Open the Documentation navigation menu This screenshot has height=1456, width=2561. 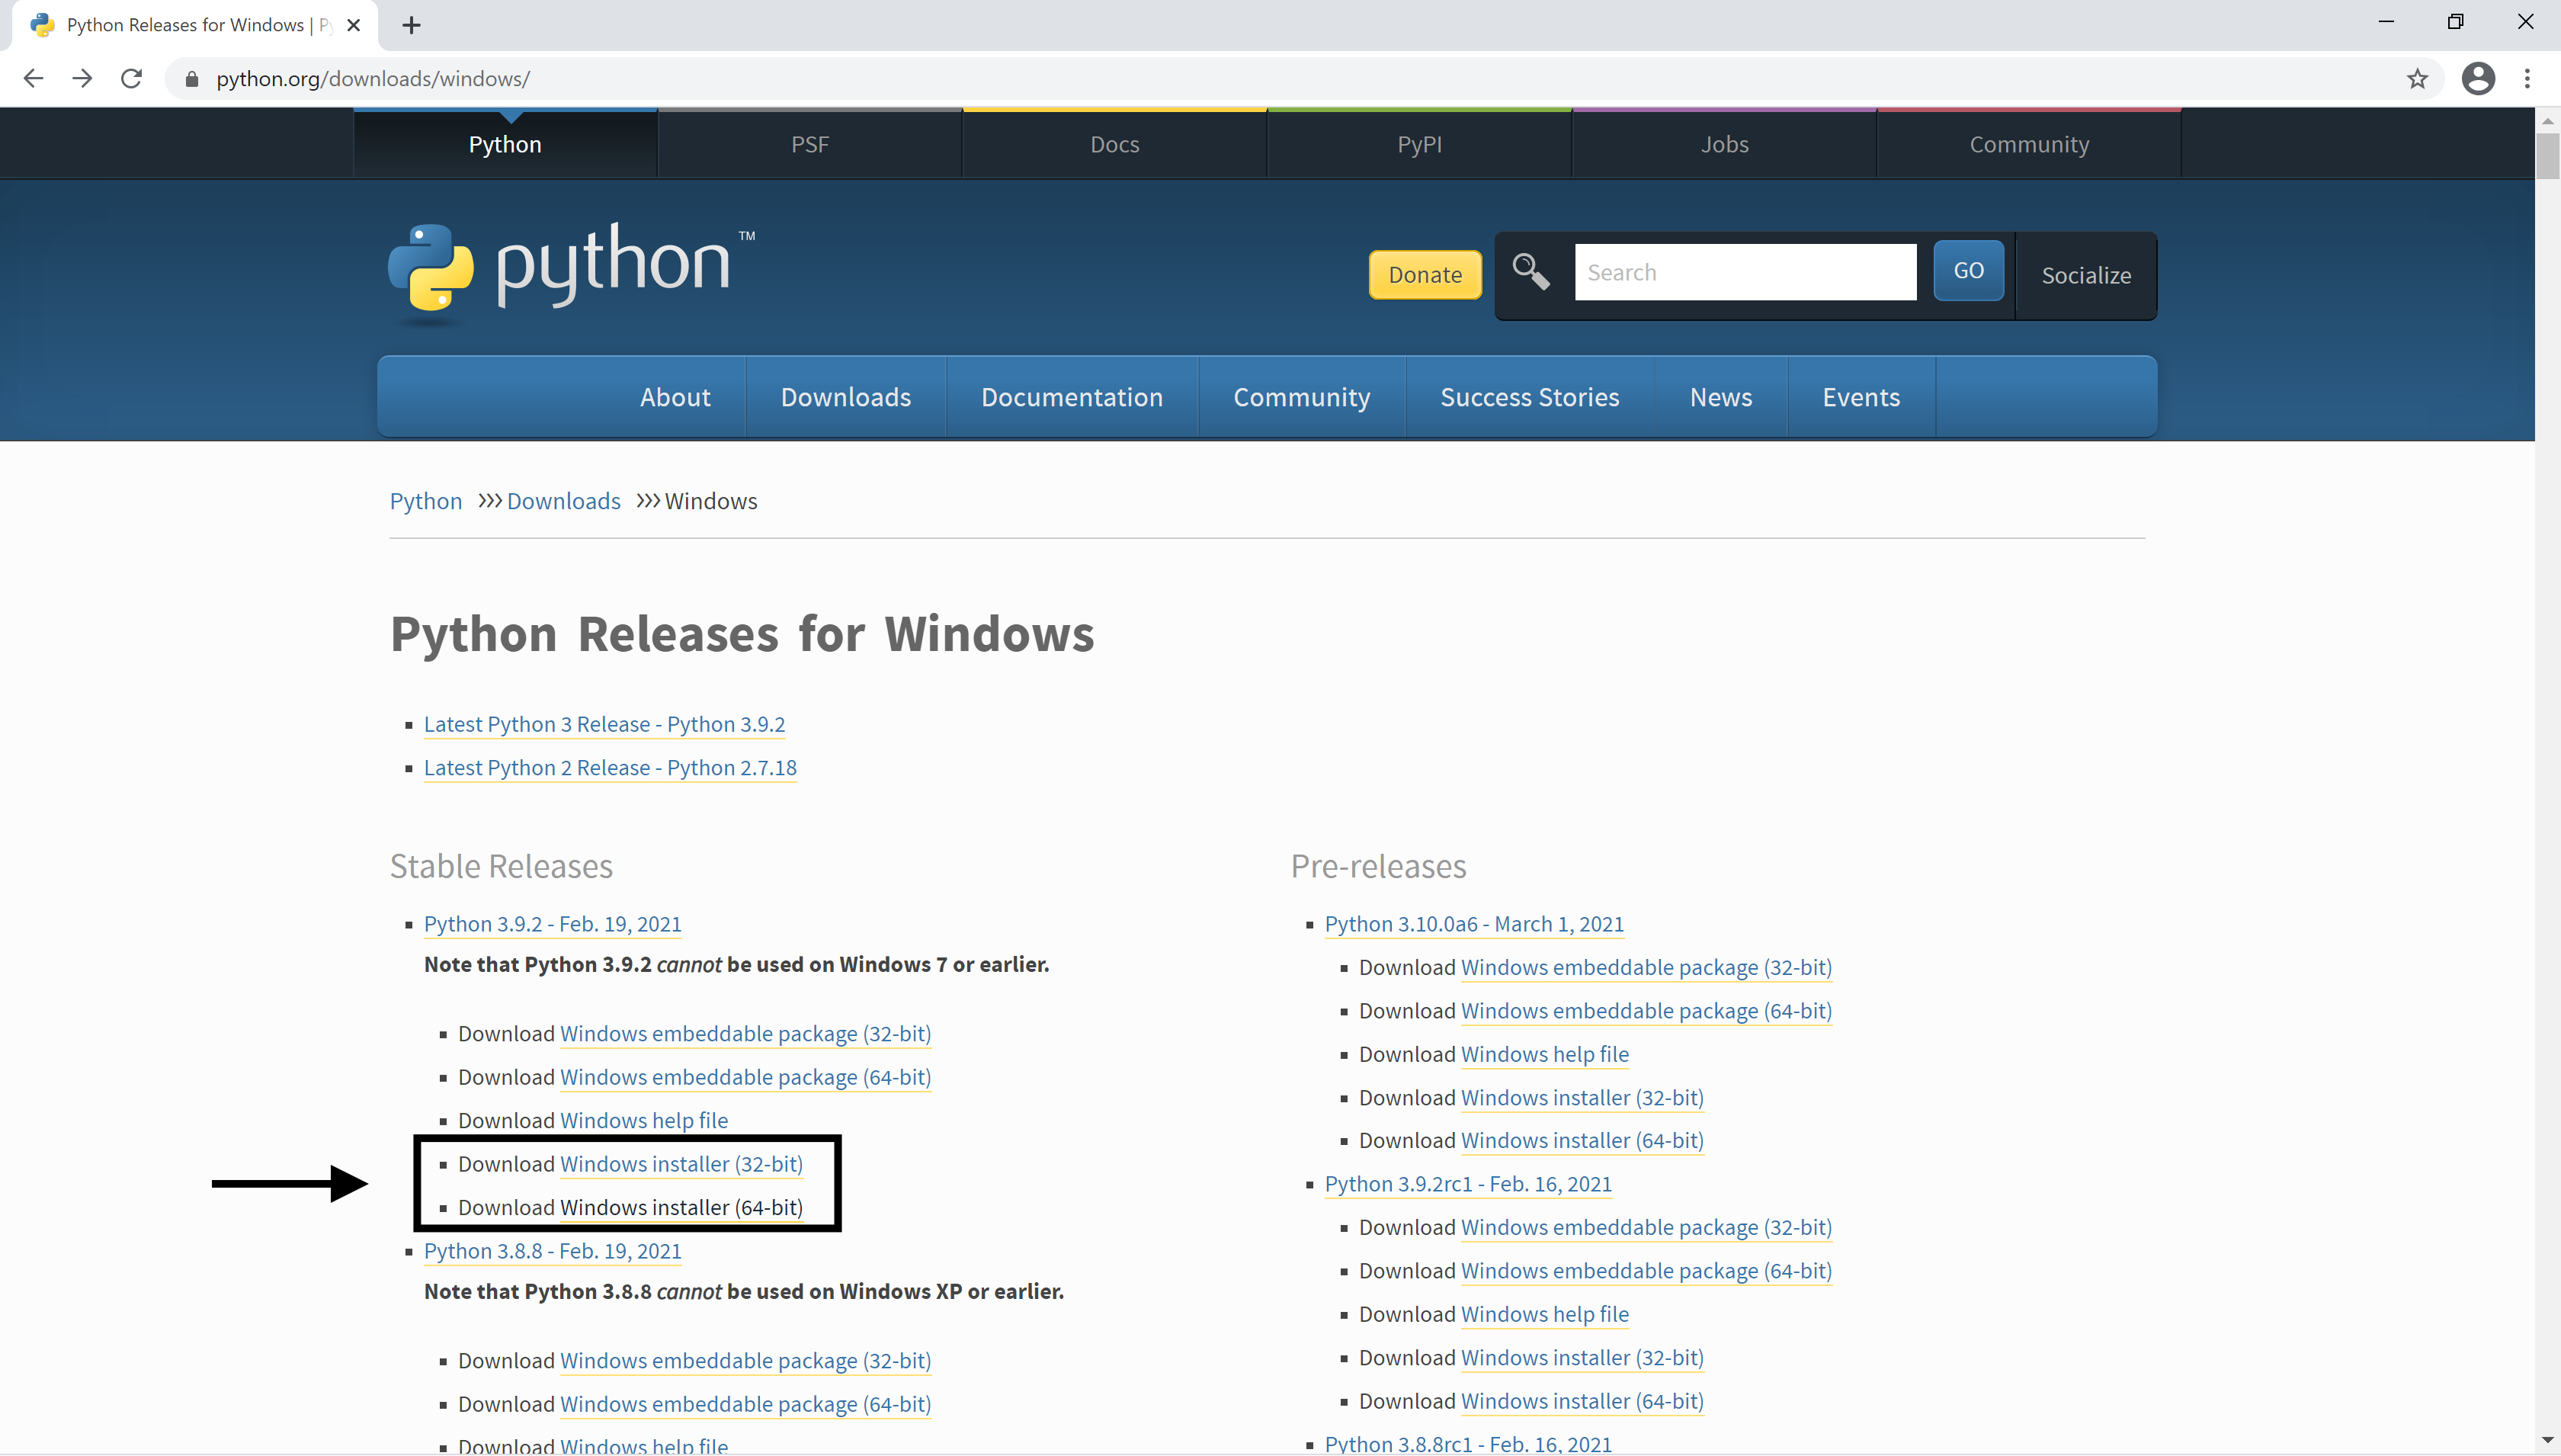1072,397
